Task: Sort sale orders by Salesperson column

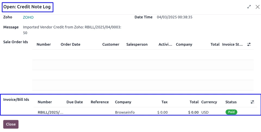Action: [x=137, y=44]
